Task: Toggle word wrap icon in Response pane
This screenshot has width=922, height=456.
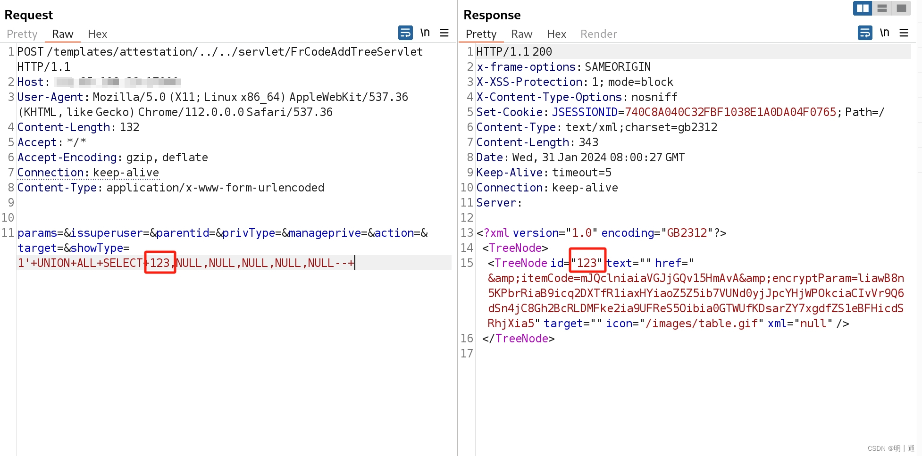Action: point(865,33)
